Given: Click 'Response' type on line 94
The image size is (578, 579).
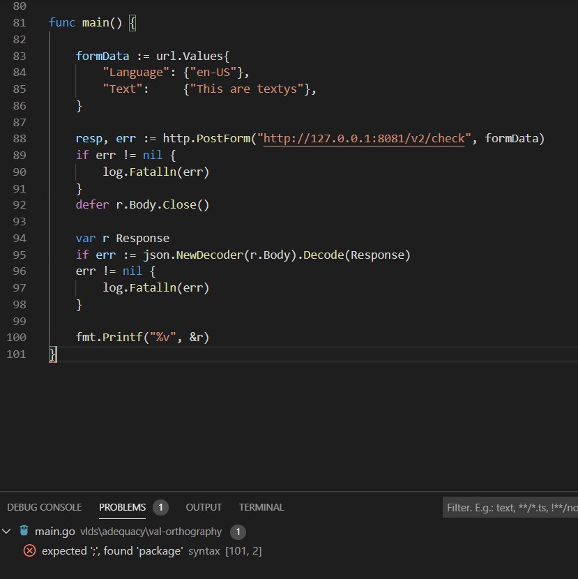Looking at the screenshot, I should coord(142,238).
